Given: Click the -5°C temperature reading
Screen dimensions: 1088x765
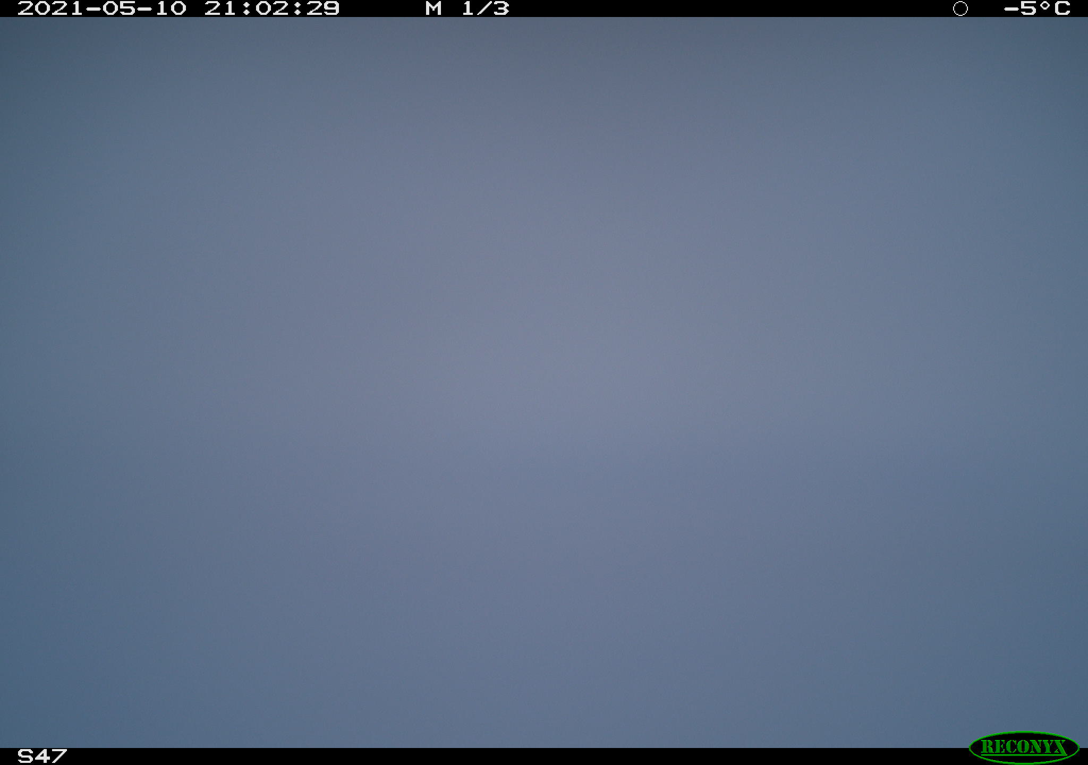Looking at the screenshot, I should pyautogui.click(x=1037, y=8).
